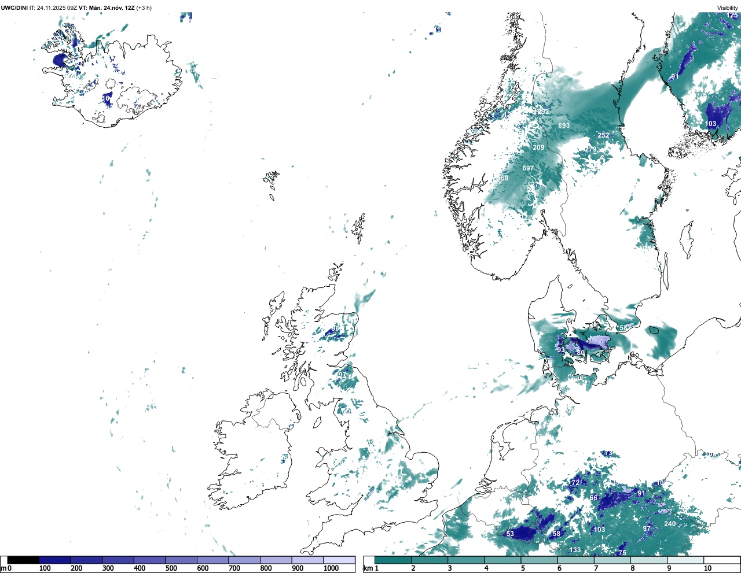Image resolution: width=741 pixels, height=573 pixels.
Task: Click the '893' visibility value over Sweden
Action: [564, 125]
